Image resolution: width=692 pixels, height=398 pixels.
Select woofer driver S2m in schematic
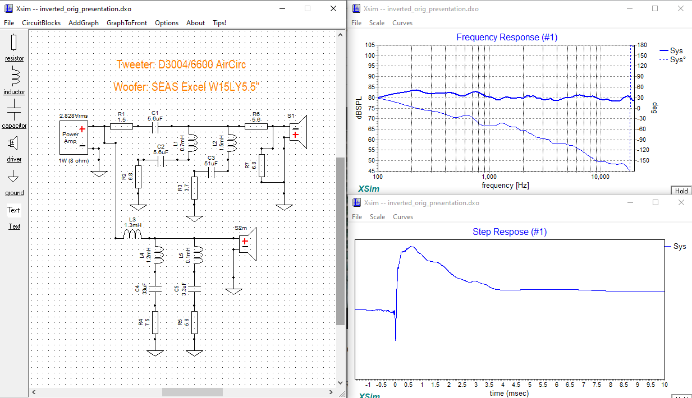tap(247, 243)
